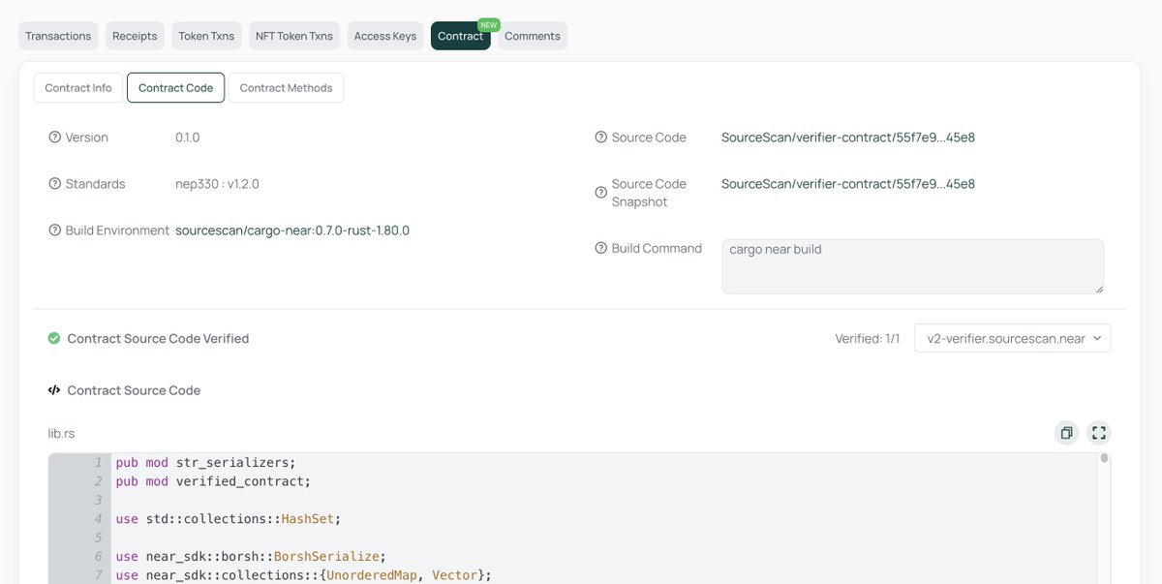The width and height of the screenshot is (1162, 584).
Task: Select the Contract tab
Action: pyautogui.click(x=460, y=36)
